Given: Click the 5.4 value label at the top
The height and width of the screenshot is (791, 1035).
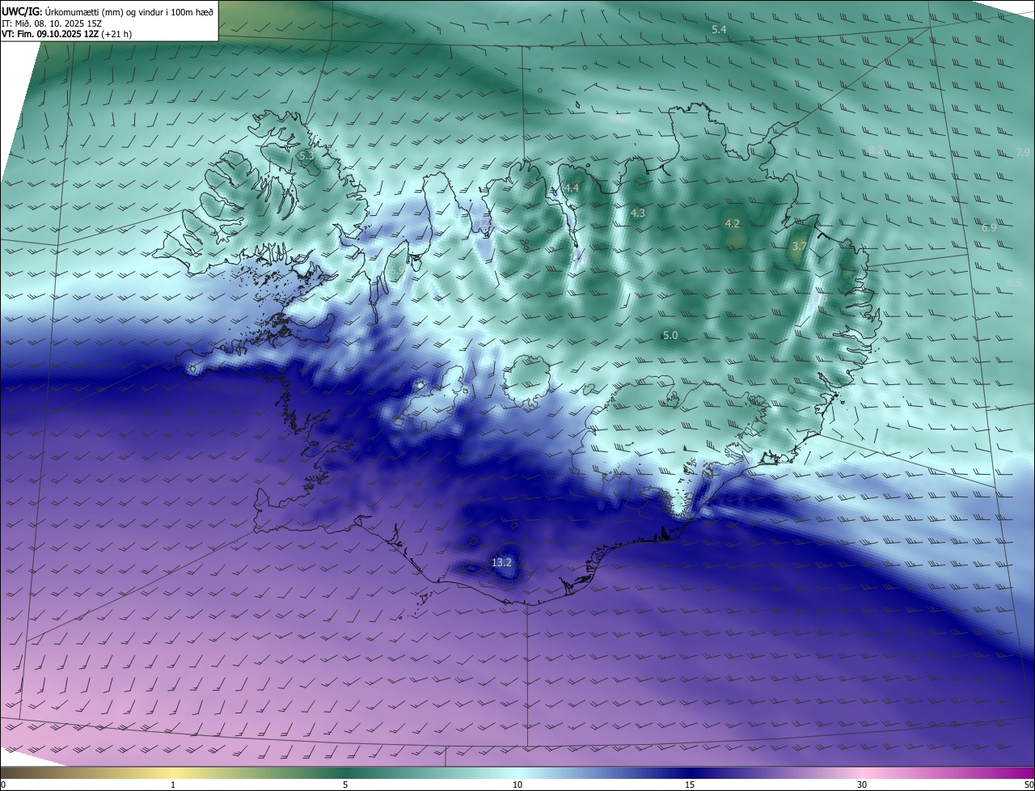Looking at the screenshot, I should tap(719, 30).
